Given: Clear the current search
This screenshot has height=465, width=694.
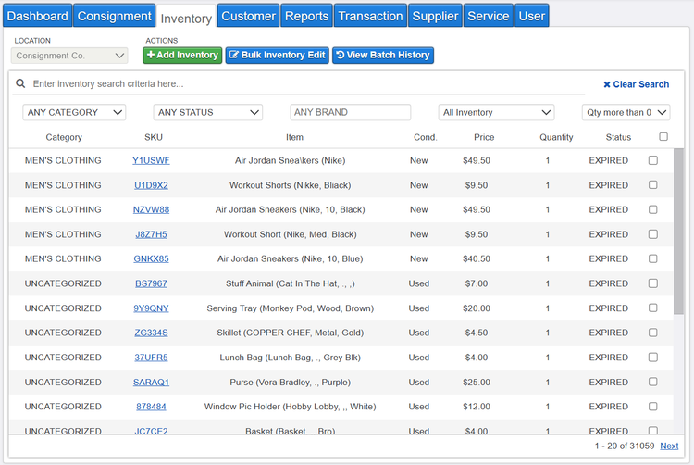Looking at the screenshot, I should 636,84.
